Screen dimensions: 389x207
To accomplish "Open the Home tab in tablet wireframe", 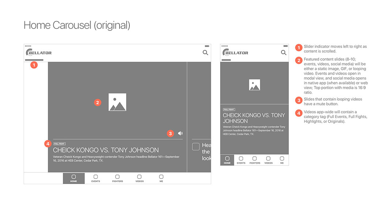I will point(74,178).
